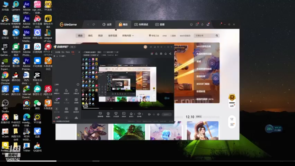
Task: Select the 单机 store category
Action: pos(90,35)
